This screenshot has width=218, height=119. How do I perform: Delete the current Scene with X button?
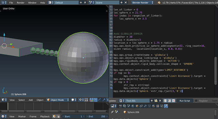point(125,3)
